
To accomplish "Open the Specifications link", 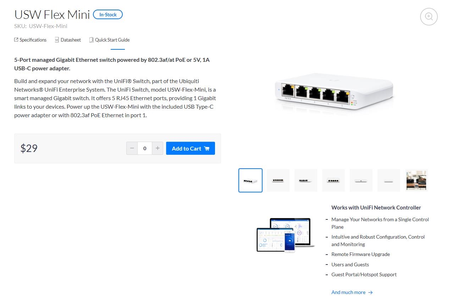I will coord(33,40).
